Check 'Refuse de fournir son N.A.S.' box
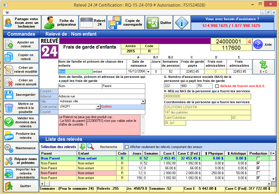Image resolution: width=279 pixels, height=194 pixels. [217, 86]
